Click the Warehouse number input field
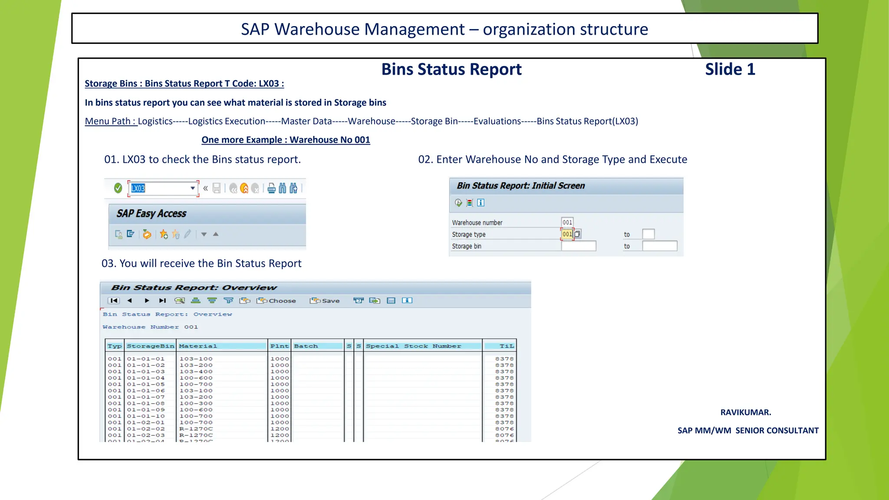 [x=567, y=222]
